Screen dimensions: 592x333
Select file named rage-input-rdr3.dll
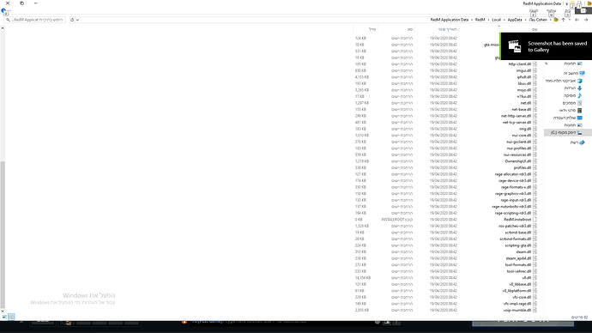point(516,200)
